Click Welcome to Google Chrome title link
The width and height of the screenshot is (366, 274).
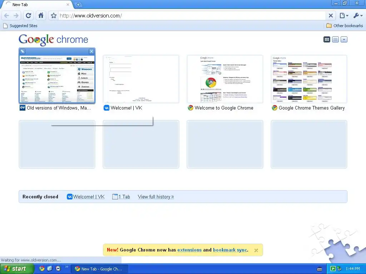pyautogui.click(x=224, y=108)
